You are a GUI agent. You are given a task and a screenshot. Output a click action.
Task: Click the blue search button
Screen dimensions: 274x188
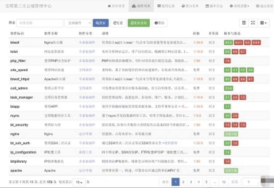(x=101, y=23)
